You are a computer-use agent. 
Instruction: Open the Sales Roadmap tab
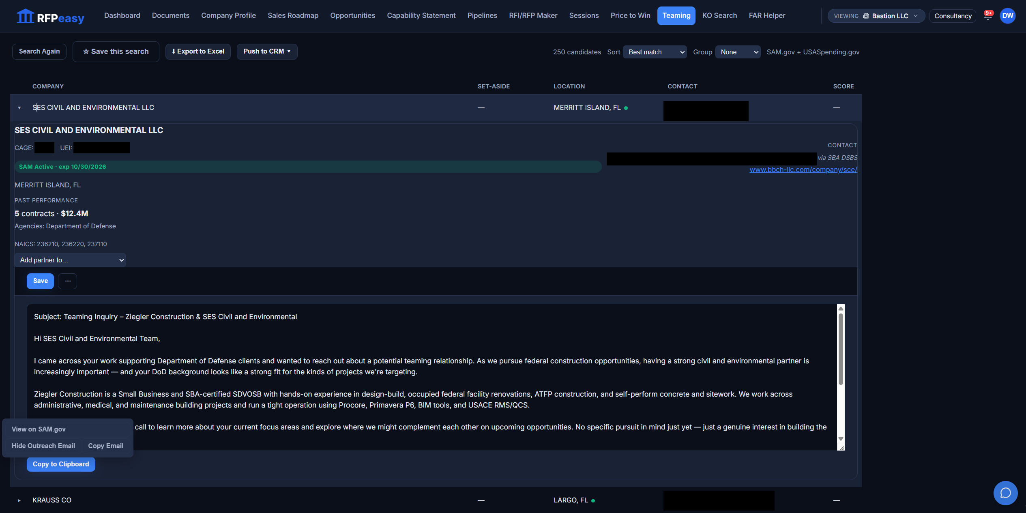(293, 15)
